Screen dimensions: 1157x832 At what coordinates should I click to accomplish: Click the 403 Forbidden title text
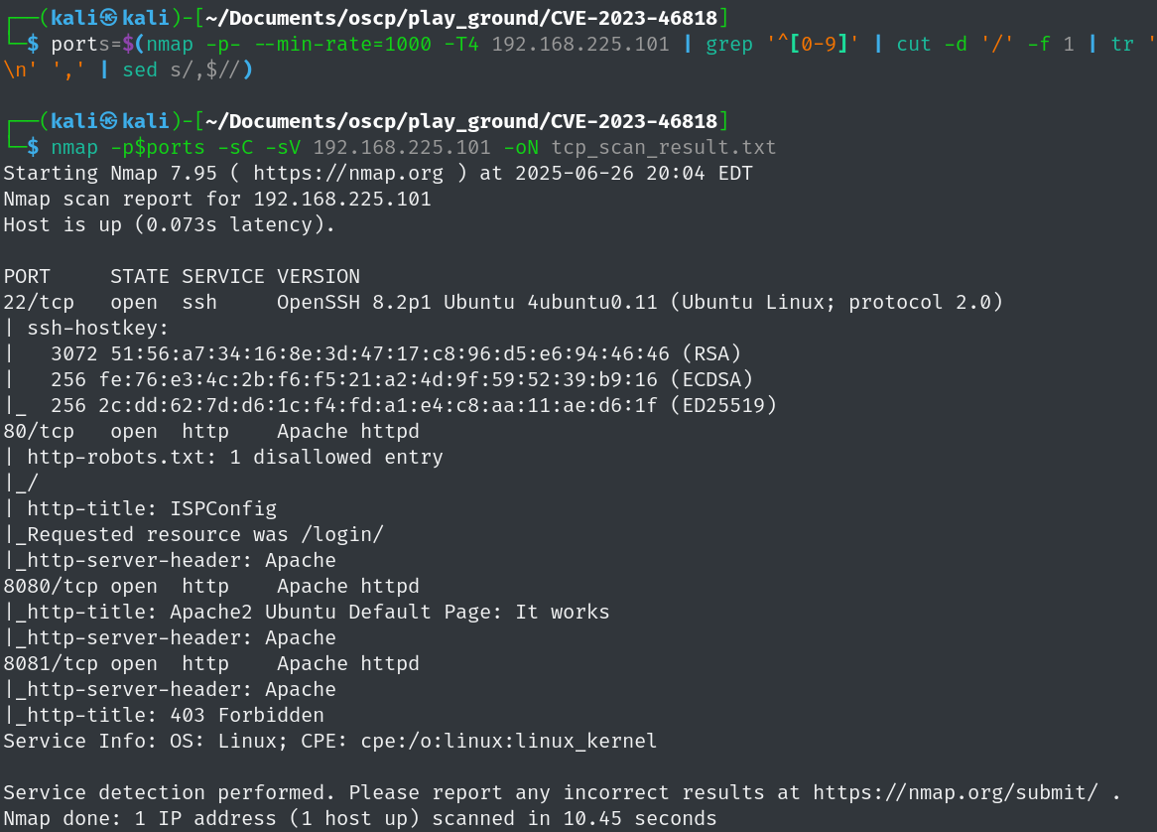point(247,716)
